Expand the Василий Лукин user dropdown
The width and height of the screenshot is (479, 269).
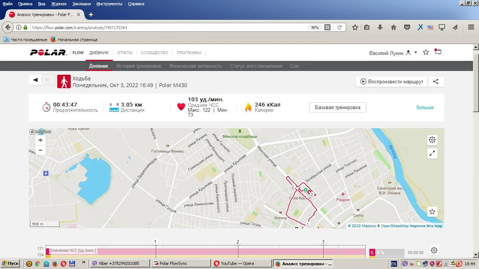(x=415, y=53)
